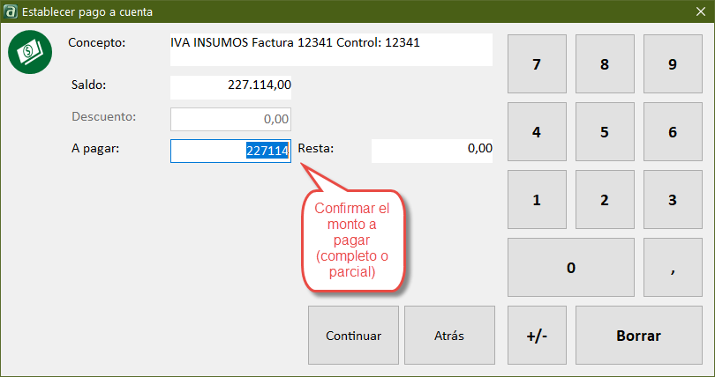Toggle sign with the +/- button

[x=537, y=336]
